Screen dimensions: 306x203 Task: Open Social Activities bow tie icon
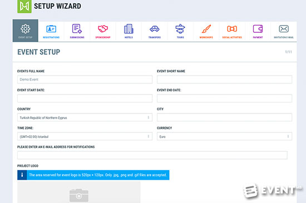coord(232,29)
